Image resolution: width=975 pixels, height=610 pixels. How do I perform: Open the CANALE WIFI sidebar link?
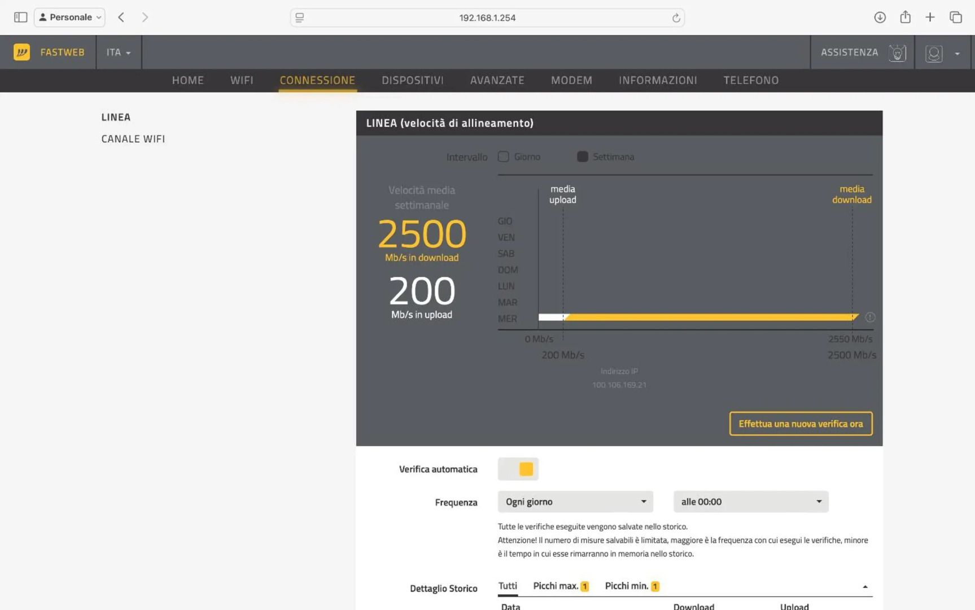(133, 139)
